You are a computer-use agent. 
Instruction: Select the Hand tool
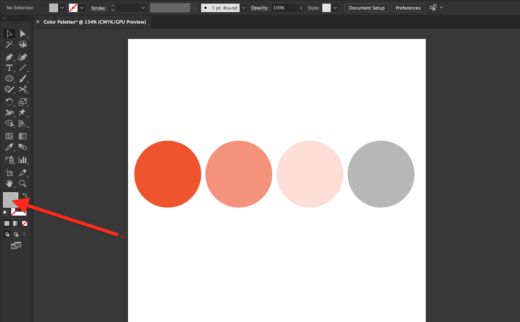(x=9, y=184)
